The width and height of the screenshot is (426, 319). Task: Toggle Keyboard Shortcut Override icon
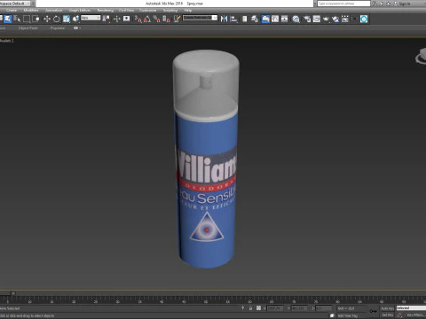[x=127, y=19]
